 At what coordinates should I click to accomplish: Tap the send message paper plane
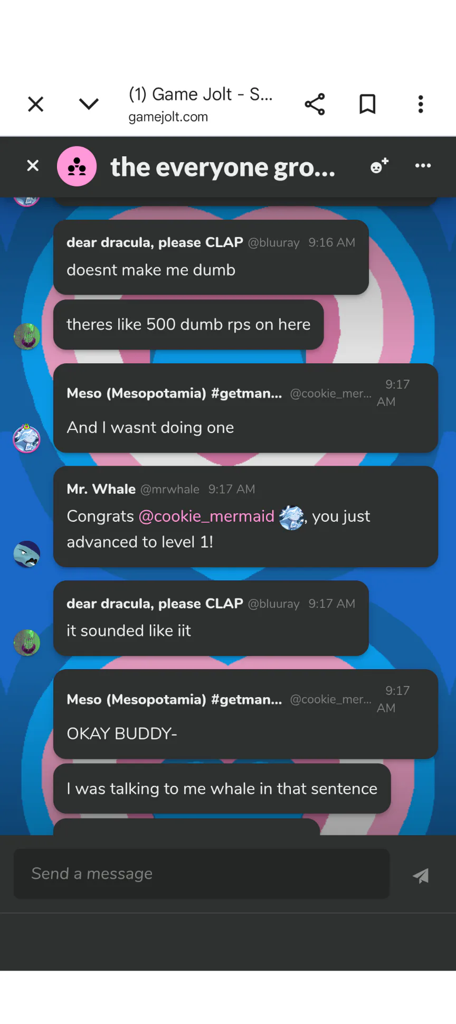(x=421, y=876)
